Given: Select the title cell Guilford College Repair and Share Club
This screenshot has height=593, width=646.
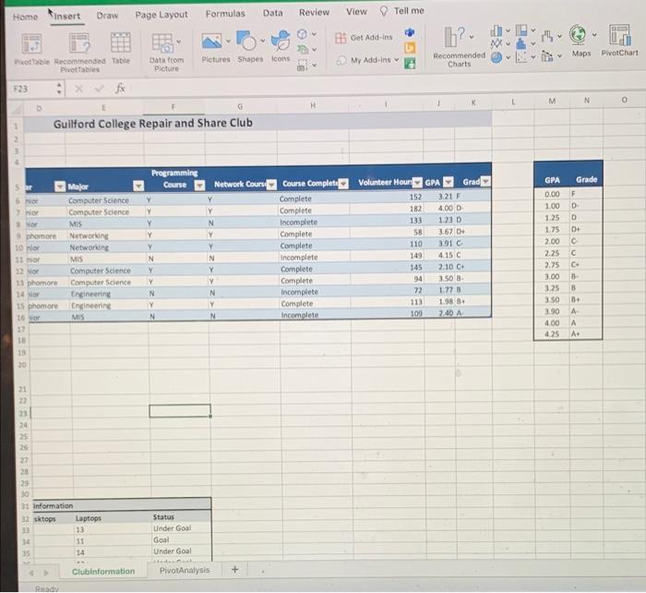Looking at the screenshot, I should tap(153, 123).
